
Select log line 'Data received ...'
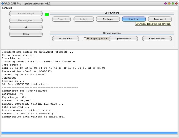tap(15, 107)
